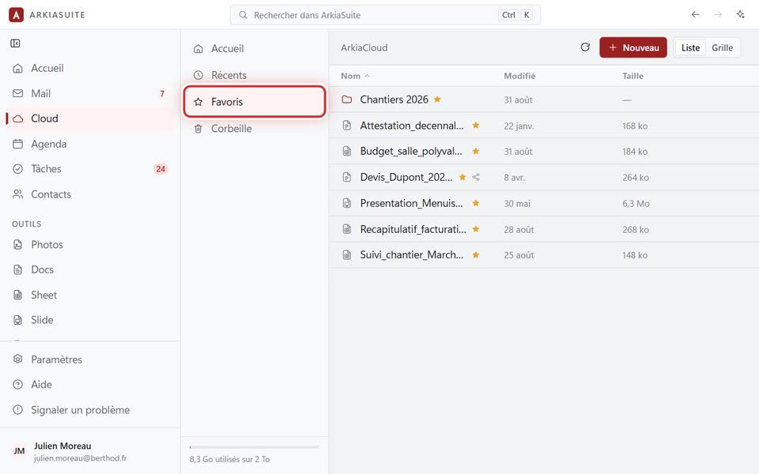
Task: Open the Agenda in the sidebar
Action: click(90, 144)
